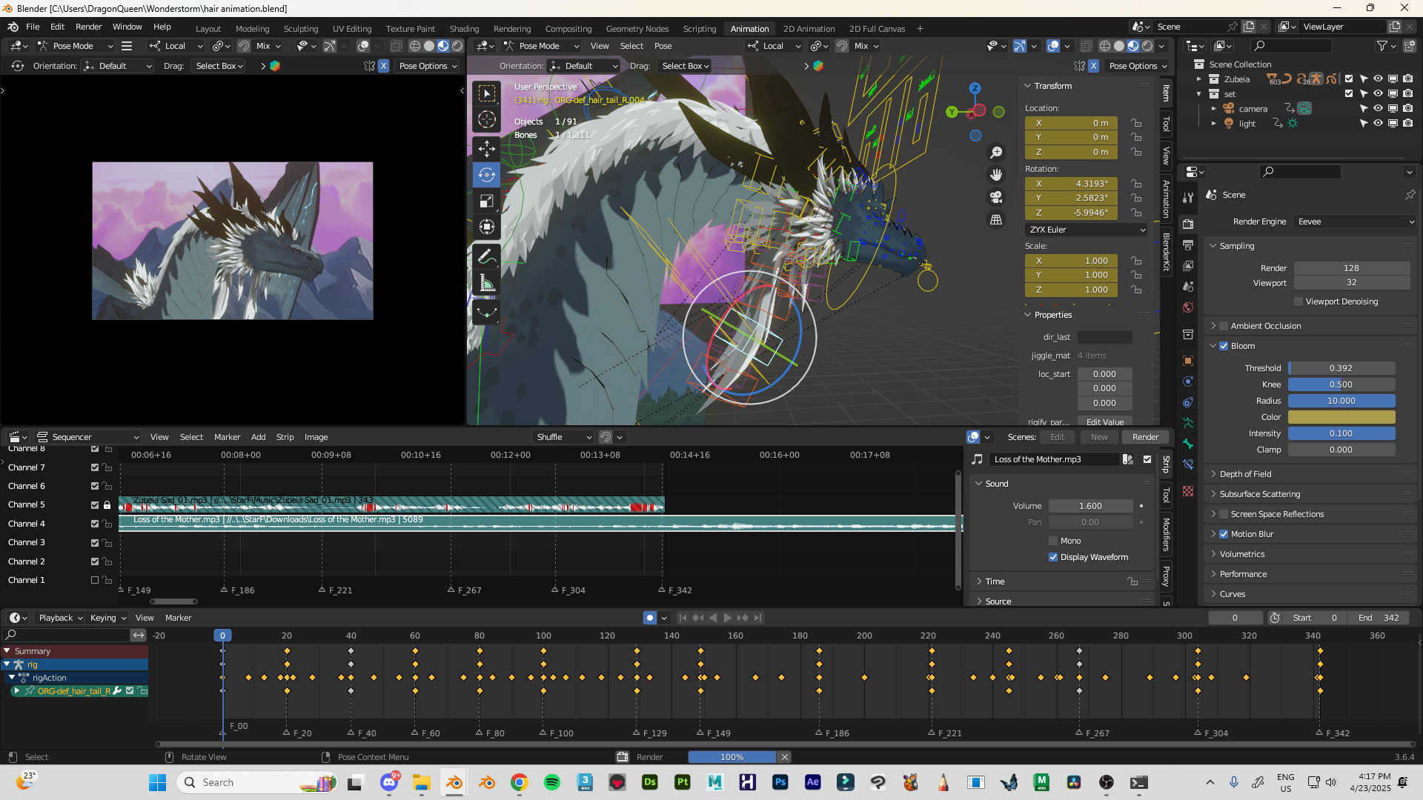
Task: Open the Render menu in top bar
Action: 88,27
